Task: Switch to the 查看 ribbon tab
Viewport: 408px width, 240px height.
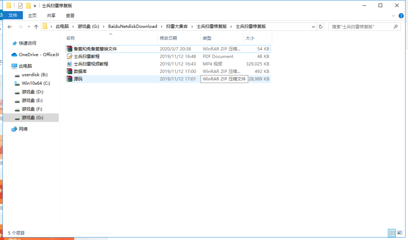Action: click(70, 16)
